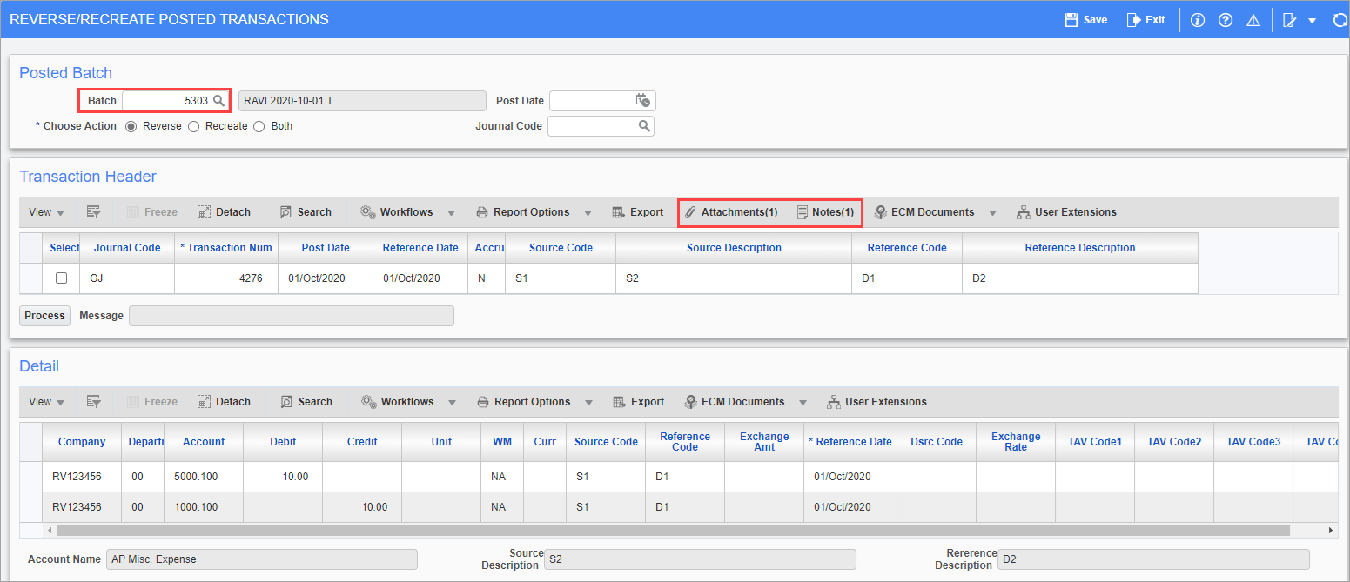
Task: Open the Batch lookup magnifier
Action: click(218, 100)
